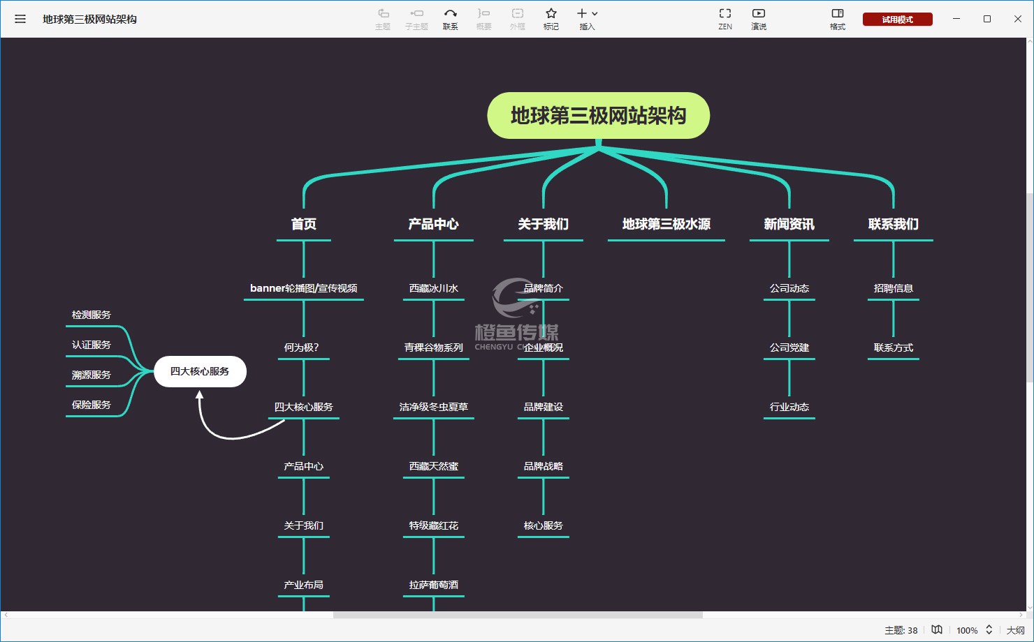Select the 洁净级冬虫夏草 subtopic
Screen dimensions: 1034x642
(434, 407)
